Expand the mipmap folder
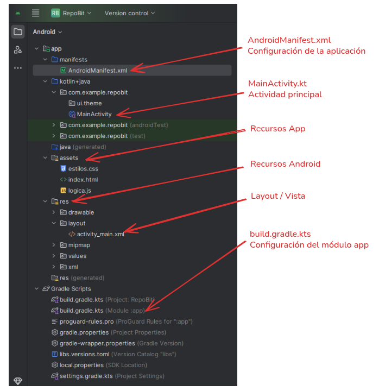Viewport: 379px width, 391px height. pos(54,245)
